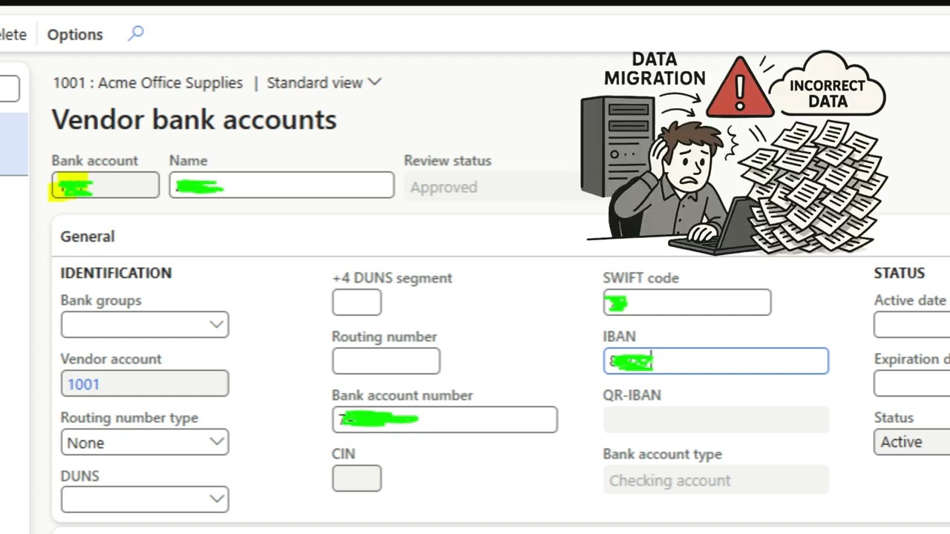The height and width of the screenshot is (534, 950).
Task: Click the Vendor bank accounts heading
Action: point(194,119)
